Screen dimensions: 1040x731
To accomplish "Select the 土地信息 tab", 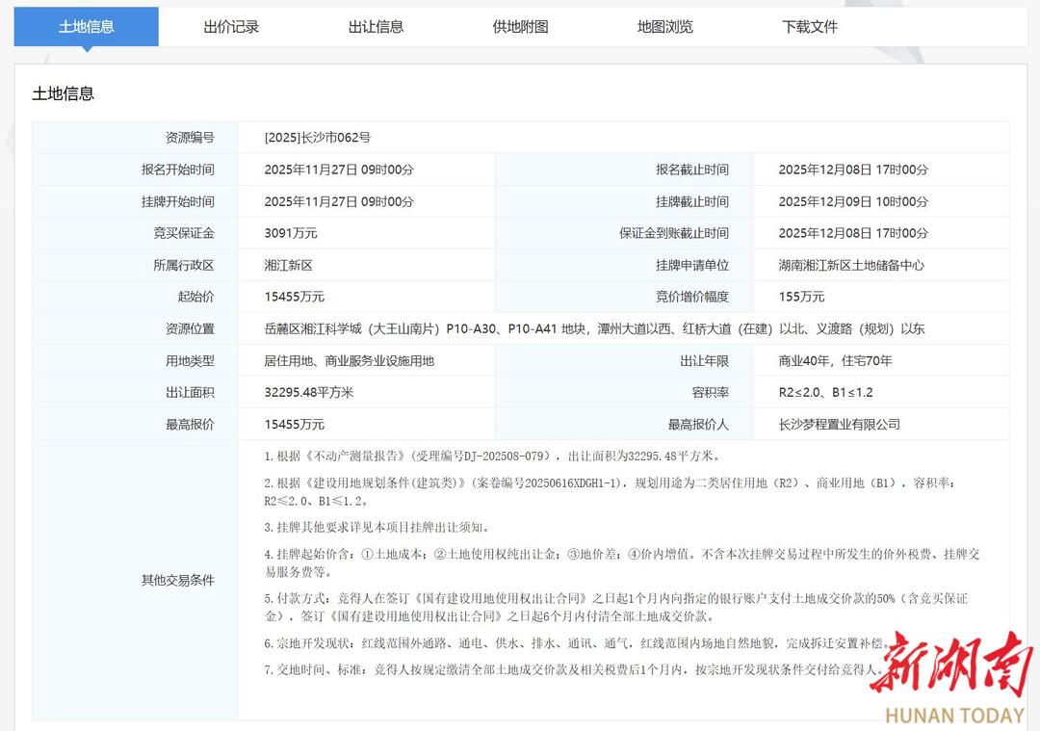I will click(86, 27).
